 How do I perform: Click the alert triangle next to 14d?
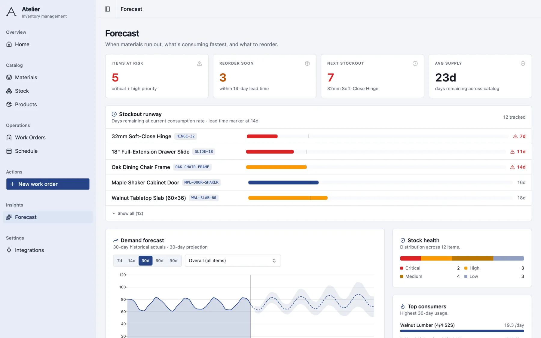pyautogui.click(x=512, y=167)
